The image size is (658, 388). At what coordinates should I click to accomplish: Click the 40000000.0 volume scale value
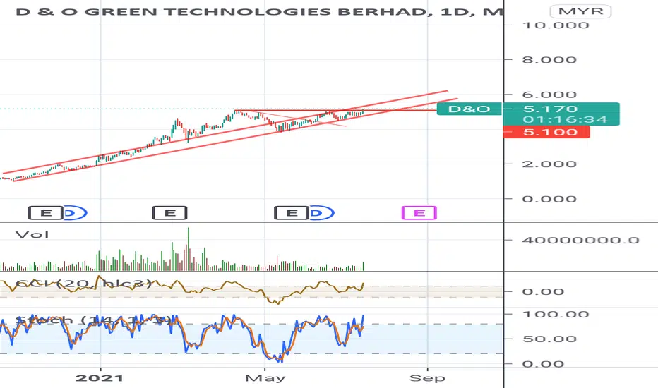pos(581,241)
